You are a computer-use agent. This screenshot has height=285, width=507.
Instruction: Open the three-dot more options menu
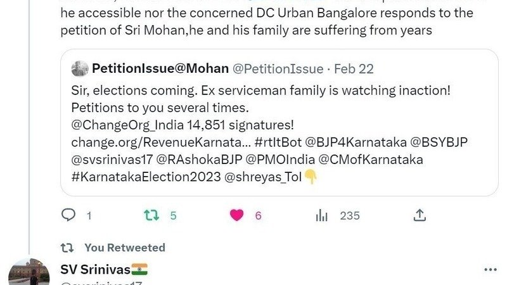[x=491, y=270]
